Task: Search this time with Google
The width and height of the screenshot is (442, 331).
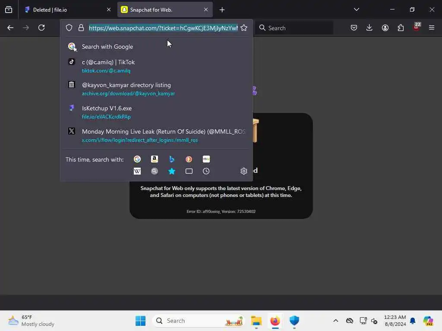Action: coord(137,159)
